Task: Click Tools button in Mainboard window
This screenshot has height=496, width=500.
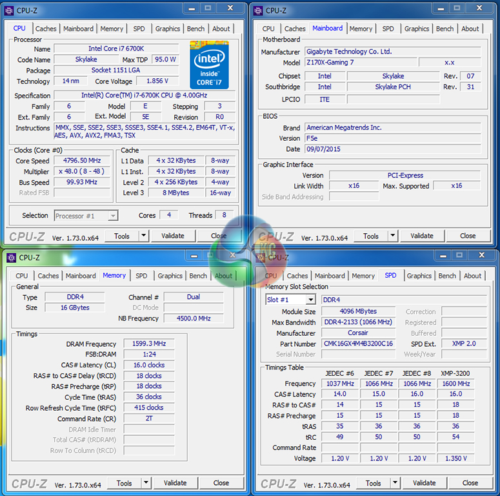Action: tap(371, 236)
